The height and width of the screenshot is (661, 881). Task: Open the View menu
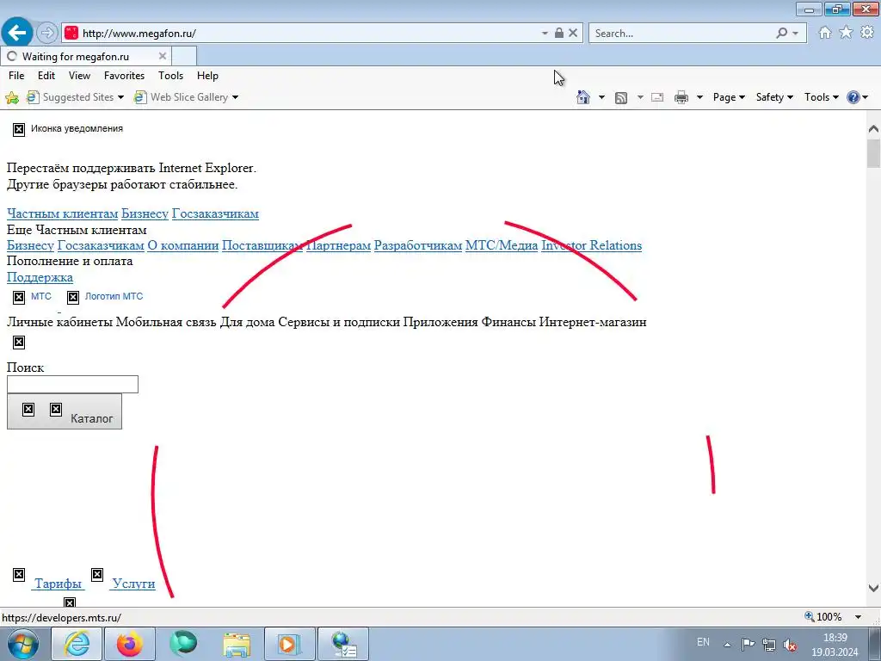tap(79, 76)
